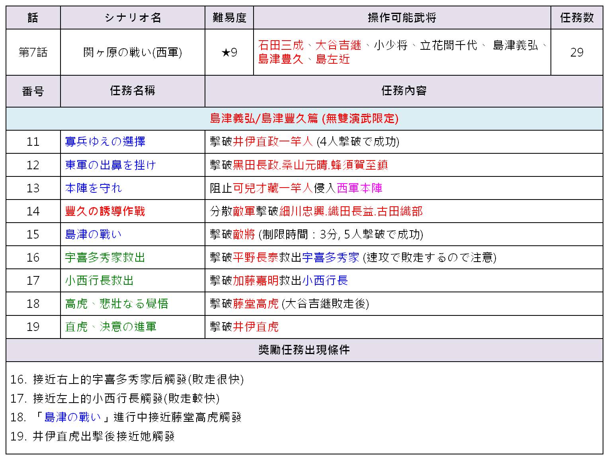Select the 第7話 cell
The image size is (609, 460).
coord(33,52)
